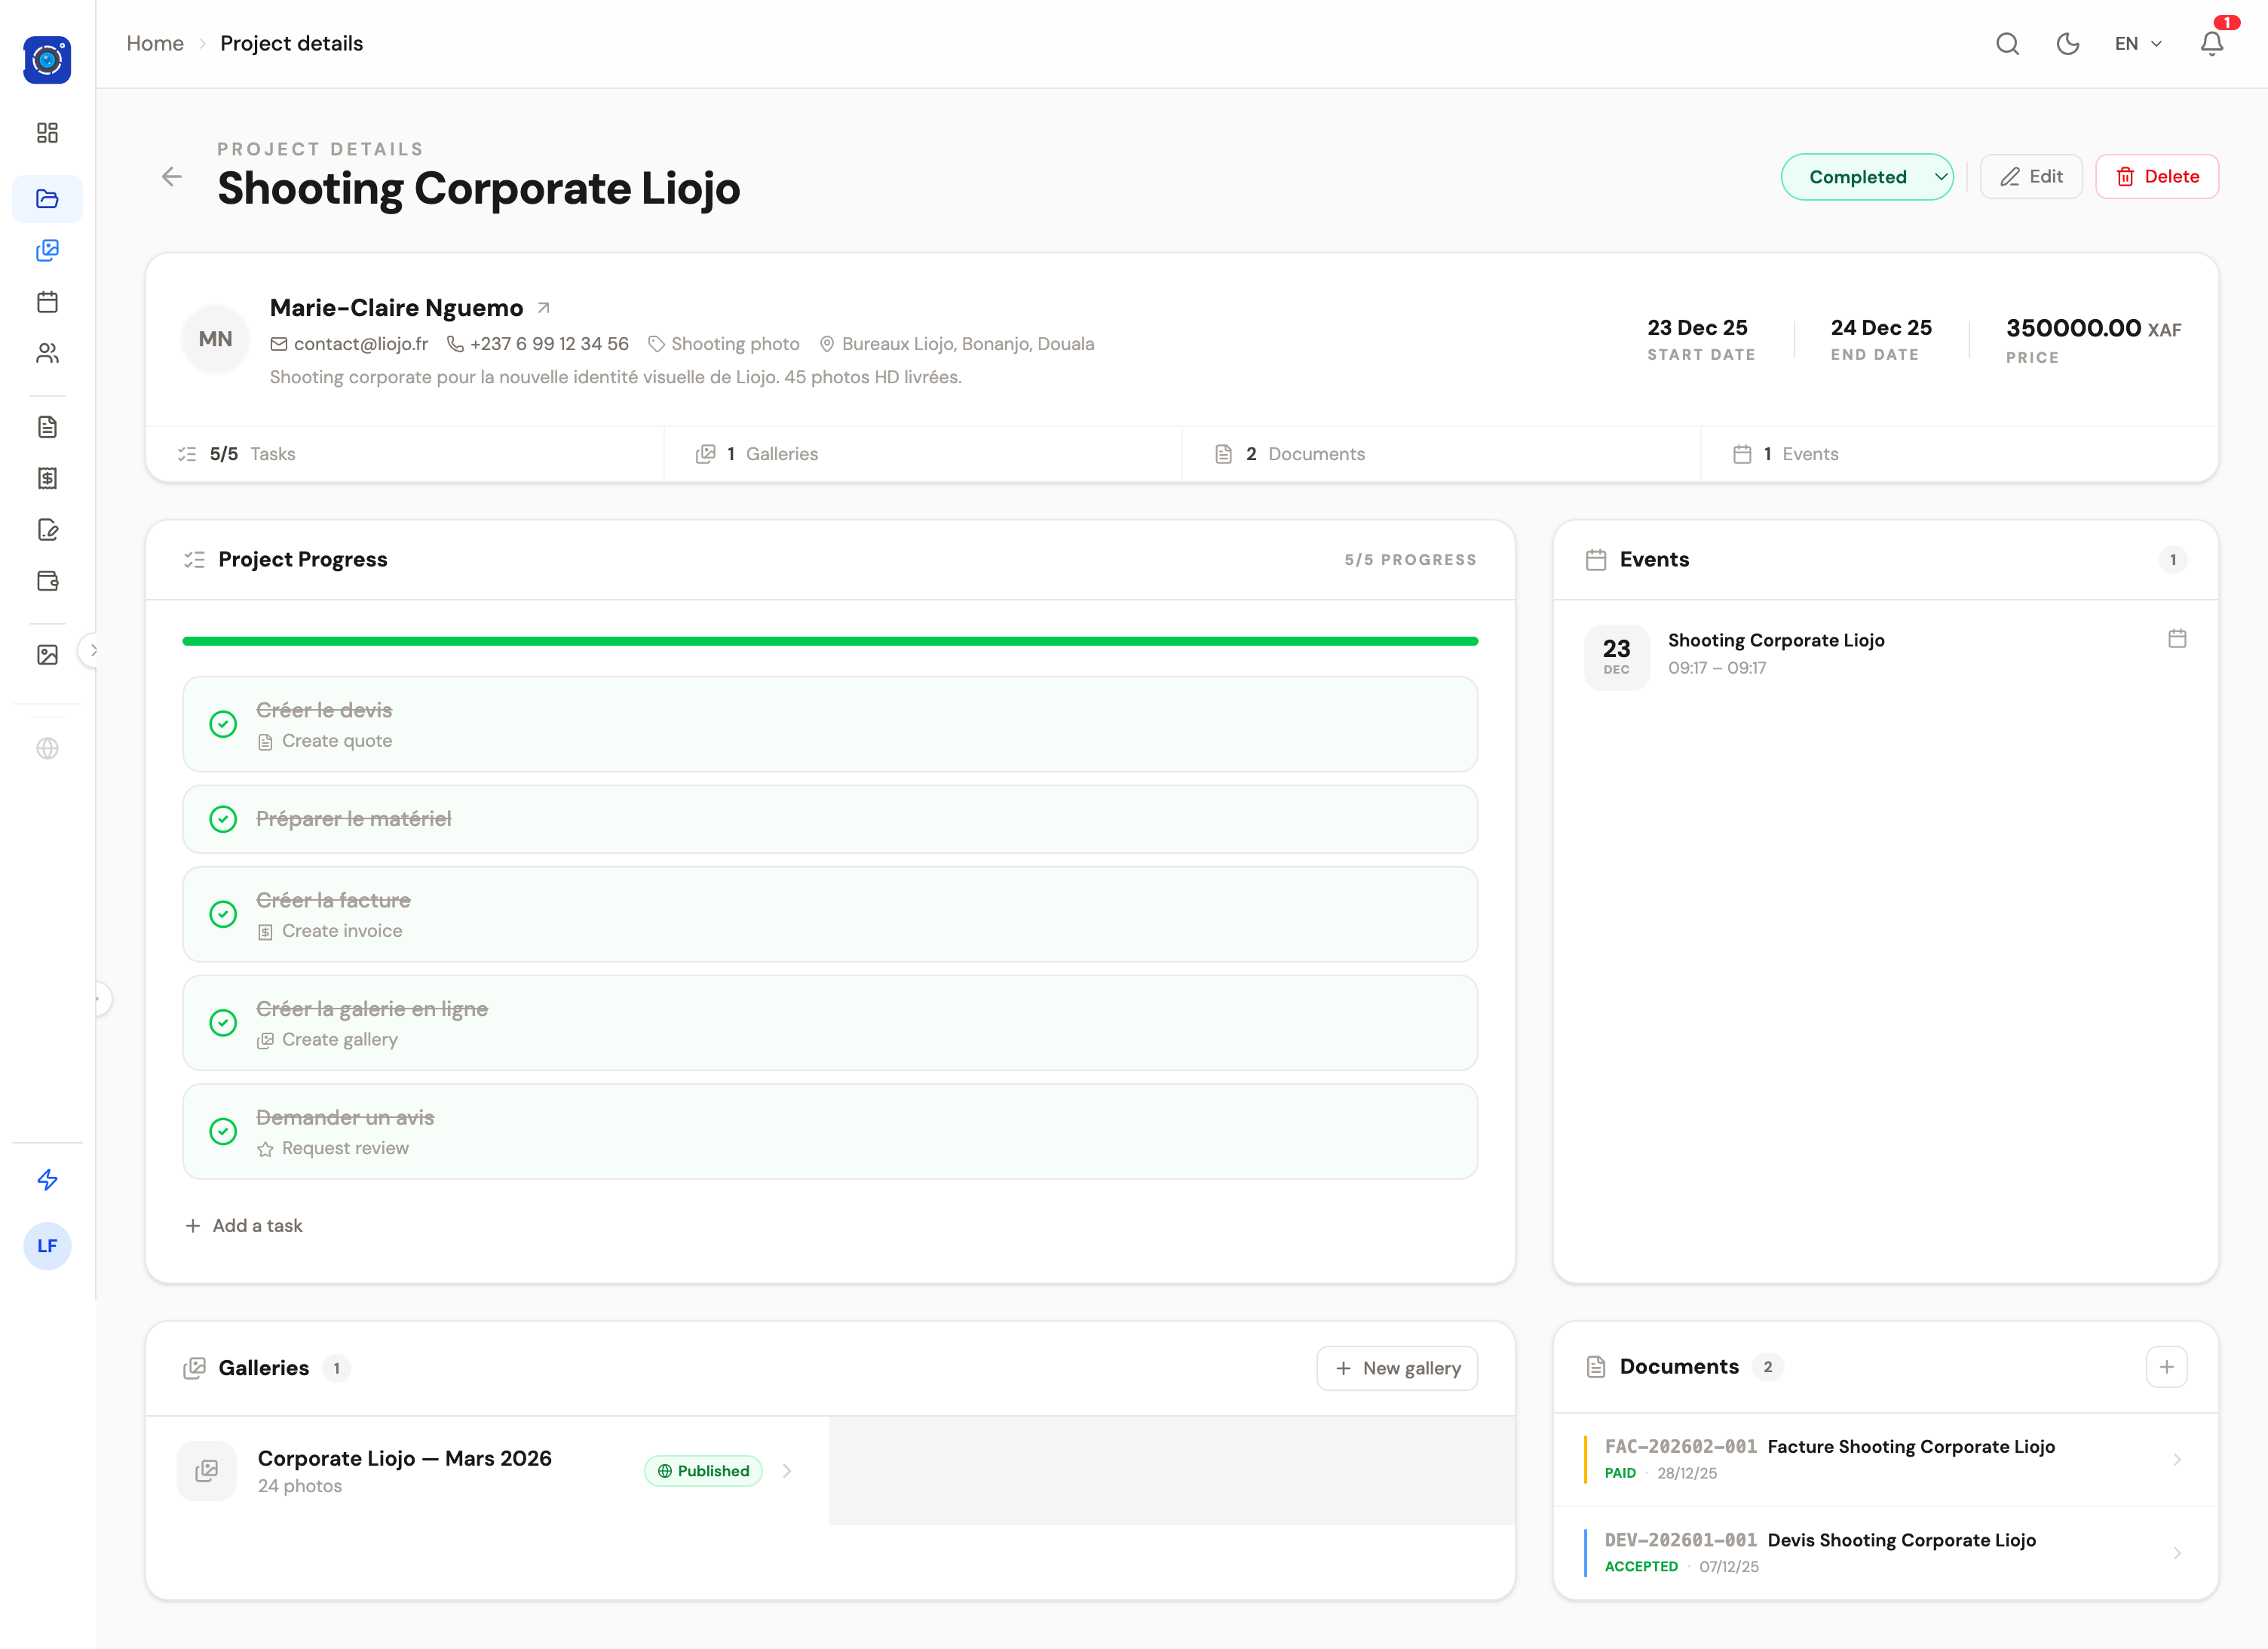Toggle dark mode moon icon

pos(2067,44)
